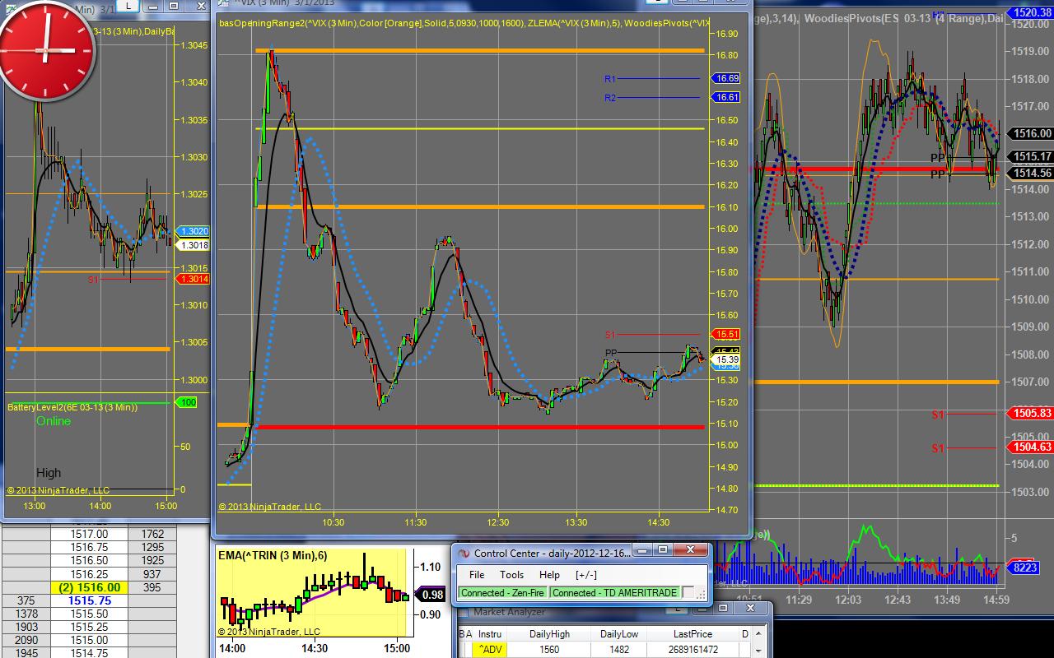Click the Connected - TD AMERITRADE status indicator

pos(615,592)
